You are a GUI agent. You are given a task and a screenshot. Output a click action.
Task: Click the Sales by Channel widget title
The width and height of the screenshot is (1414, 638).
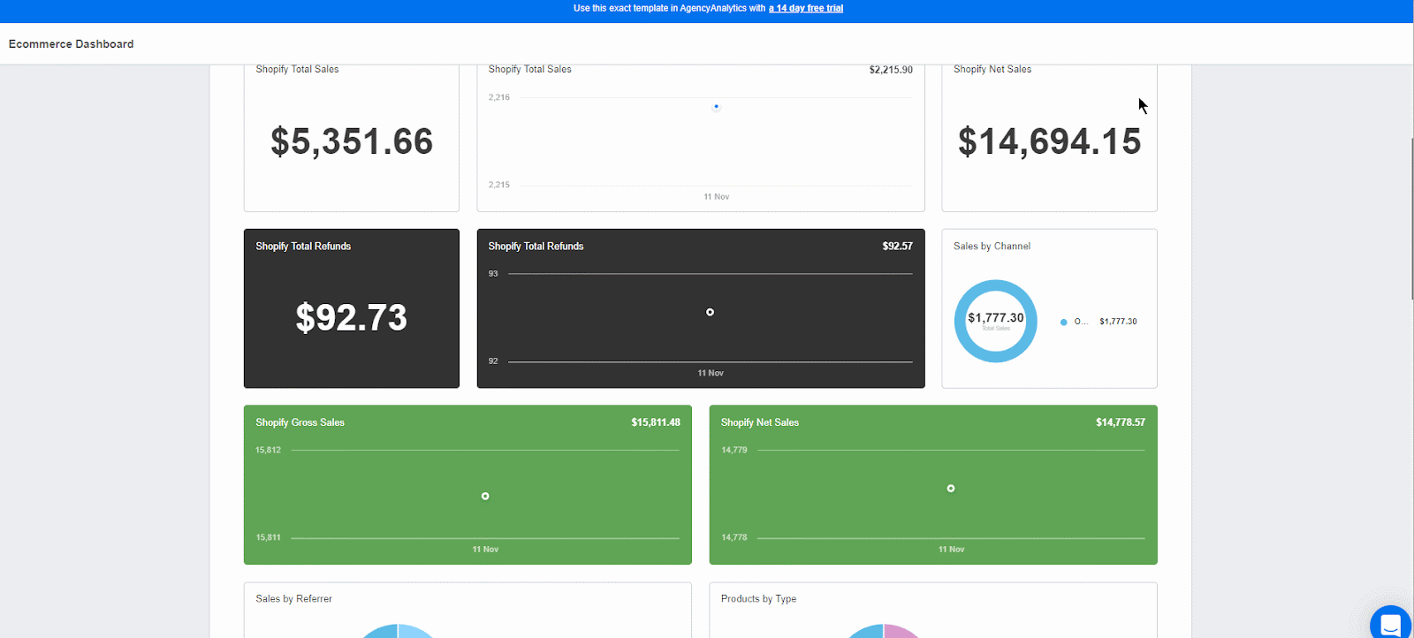[992, 247]
